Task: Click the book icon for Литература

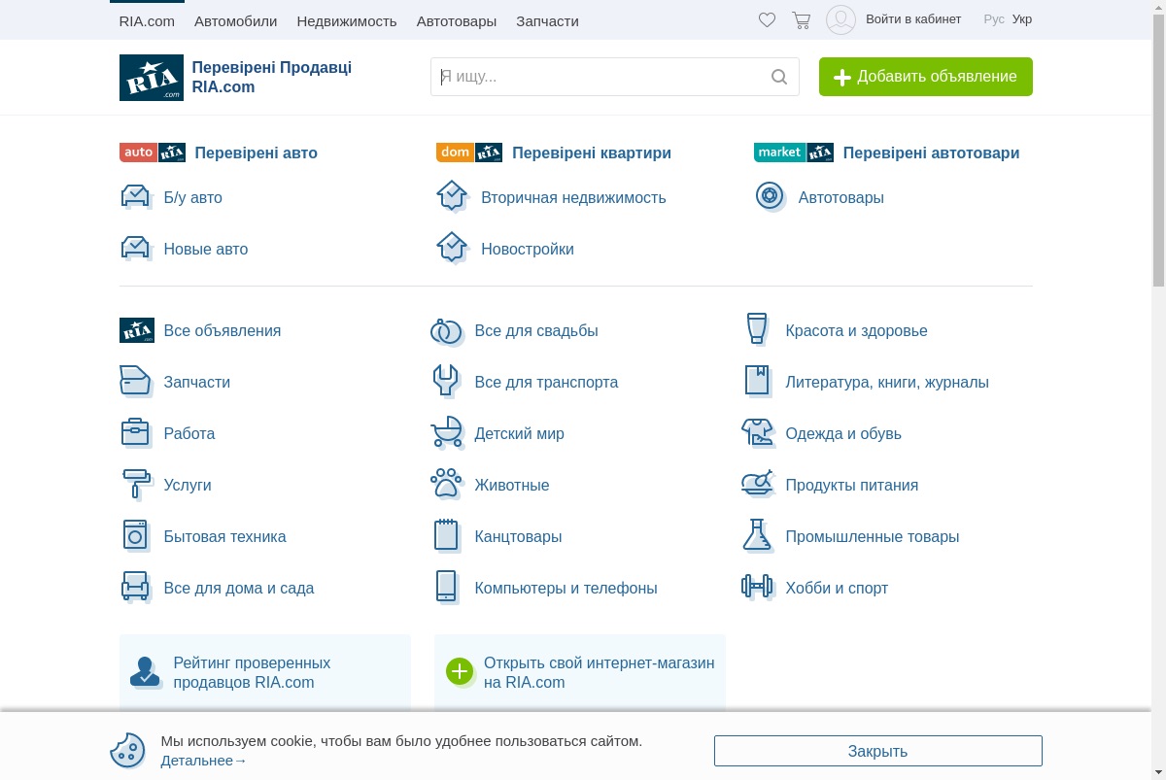Action: 758,381
